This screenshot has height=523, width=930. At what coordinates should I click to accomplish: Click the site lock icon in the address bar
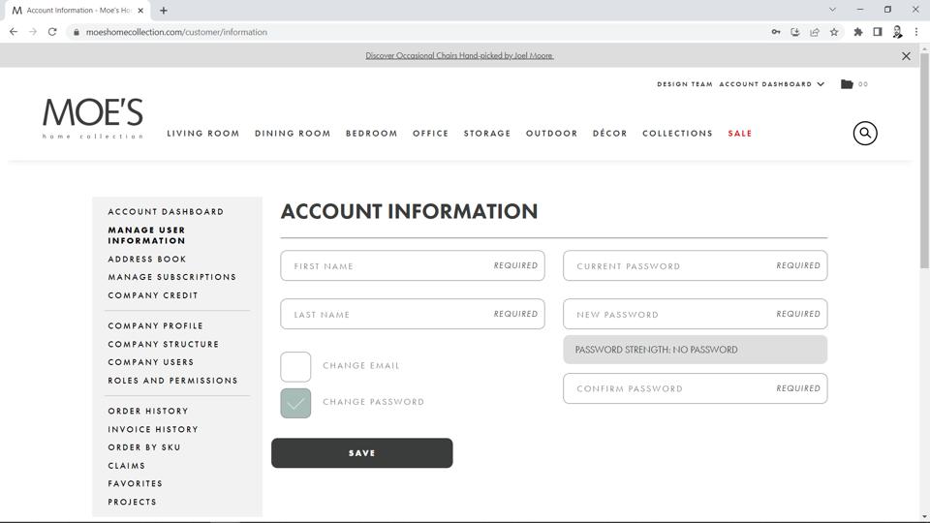(76, 32)
